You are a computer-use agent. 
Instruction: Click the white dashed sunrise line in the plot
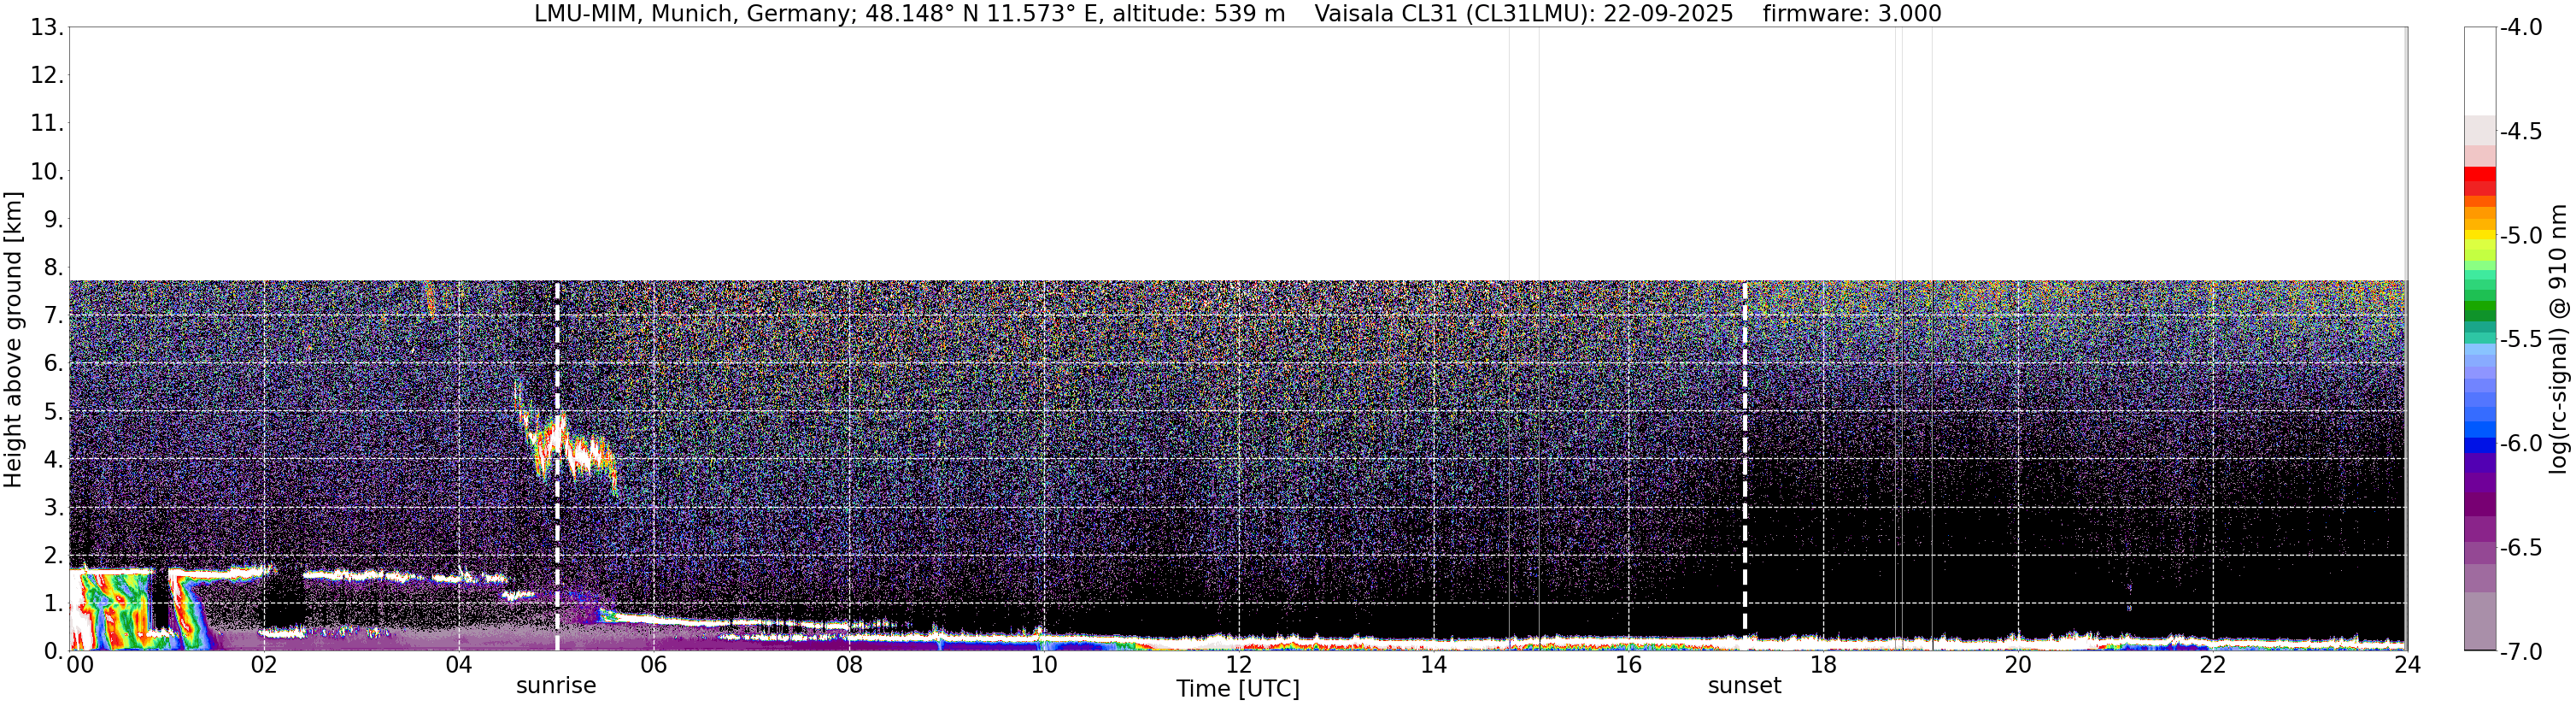click(x=557, y=465)
